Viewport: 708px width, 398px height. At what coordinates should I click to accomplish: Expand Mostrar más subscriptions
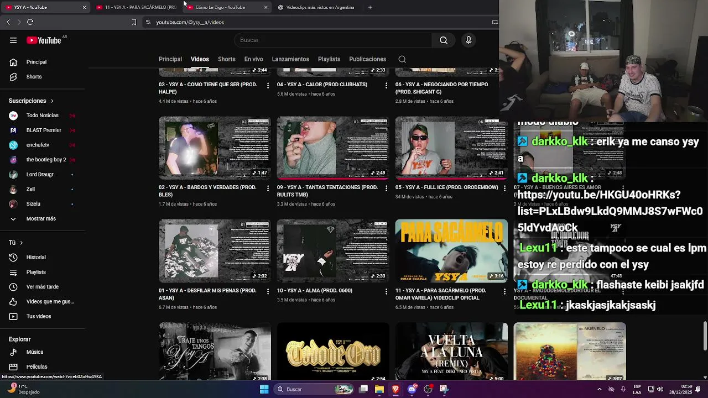pyautogui.click(x=42, y=218)
